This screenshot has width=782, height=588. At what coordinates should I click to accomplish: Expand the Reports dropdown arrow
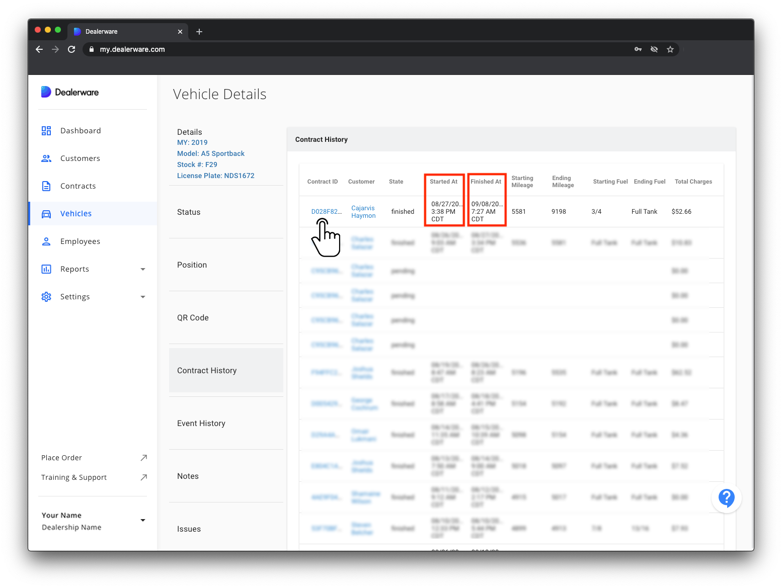click(143, 270)
